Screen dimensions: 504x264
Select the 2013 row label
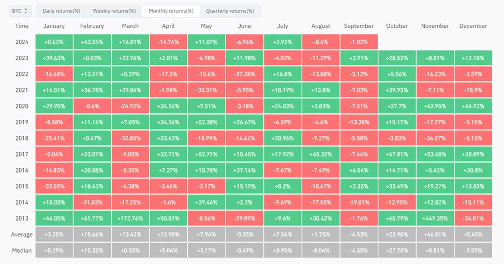(x=22, y=218)
